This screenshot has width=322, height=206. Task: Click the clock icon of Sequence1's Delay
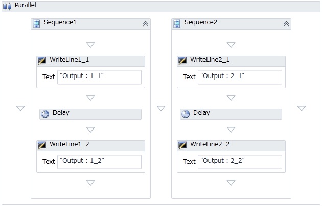pyautogui.click(x=45, y=114)
